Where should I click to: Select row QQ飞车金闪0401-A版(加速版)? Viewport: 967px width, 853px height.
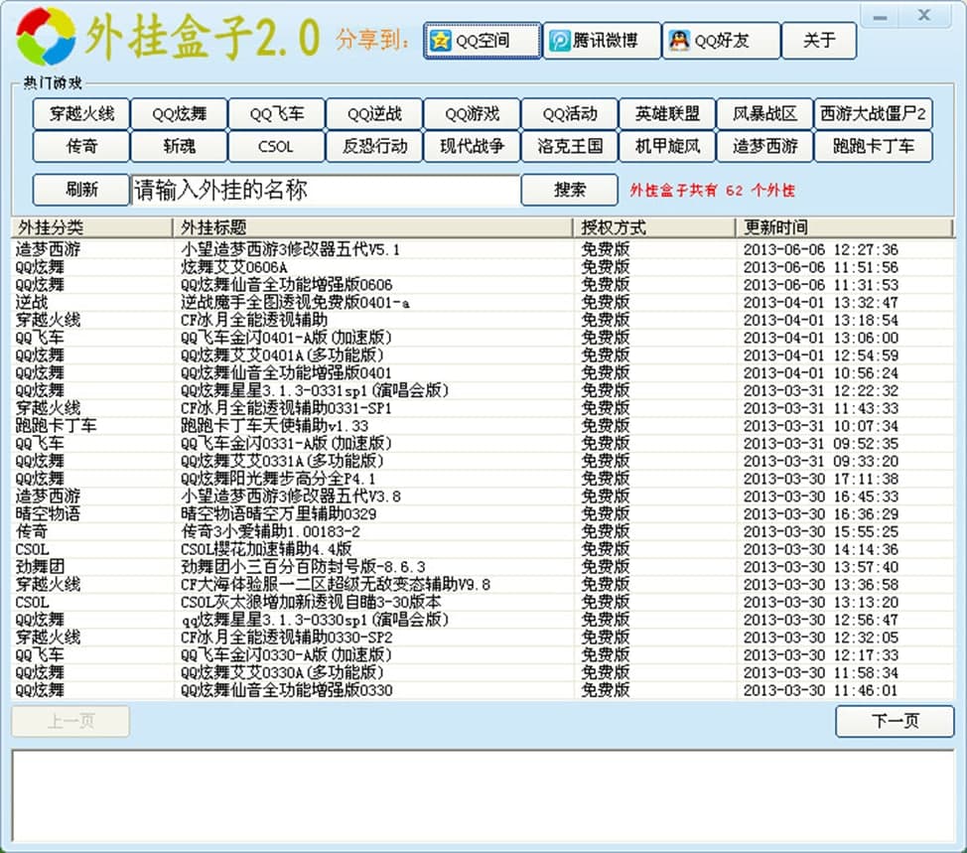(x=483, y=338)
